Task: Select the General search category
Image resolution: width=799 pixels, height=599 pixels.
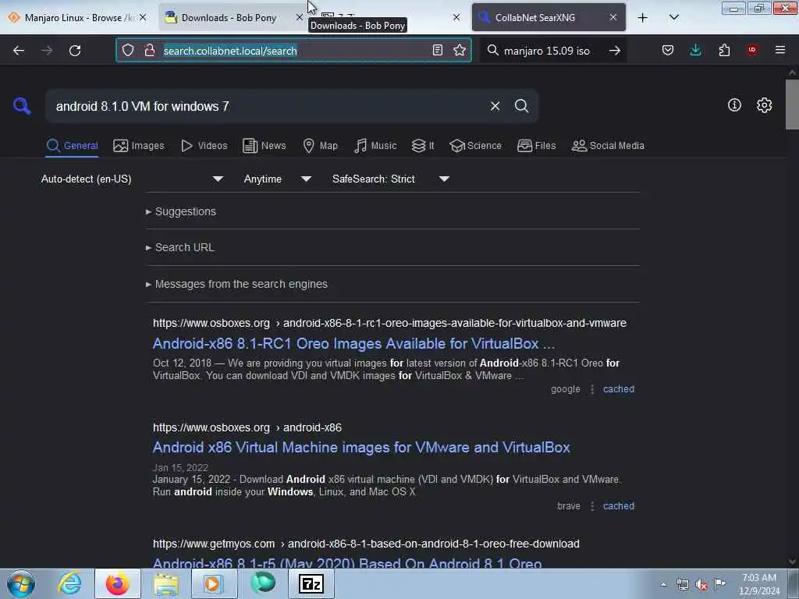Action: click(x=72, y=146)
